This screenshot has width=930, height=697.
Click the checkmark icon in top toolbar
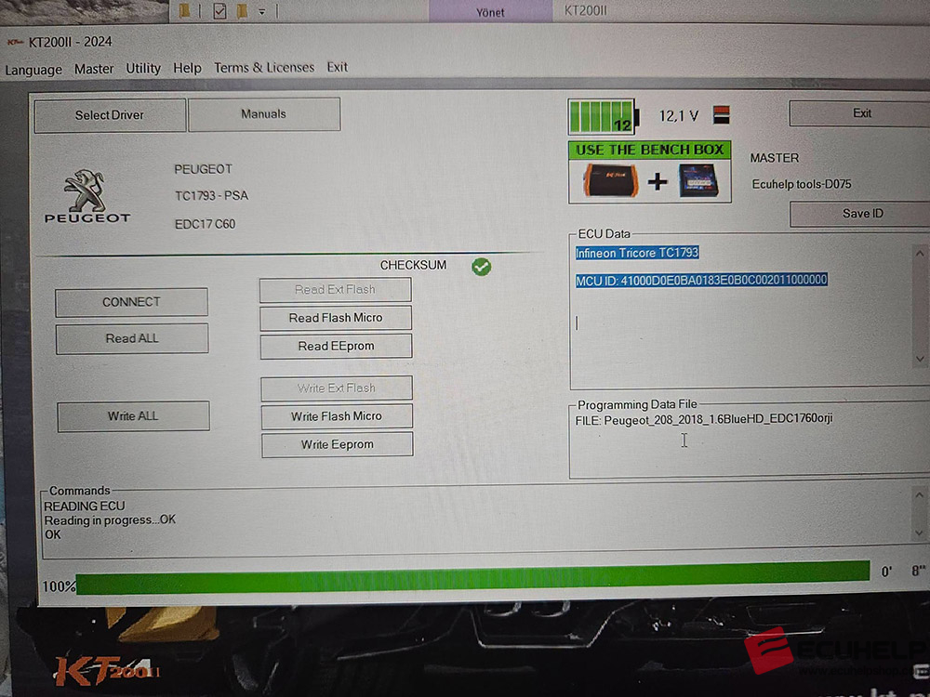pyautogui.click(x=219, y=11)
